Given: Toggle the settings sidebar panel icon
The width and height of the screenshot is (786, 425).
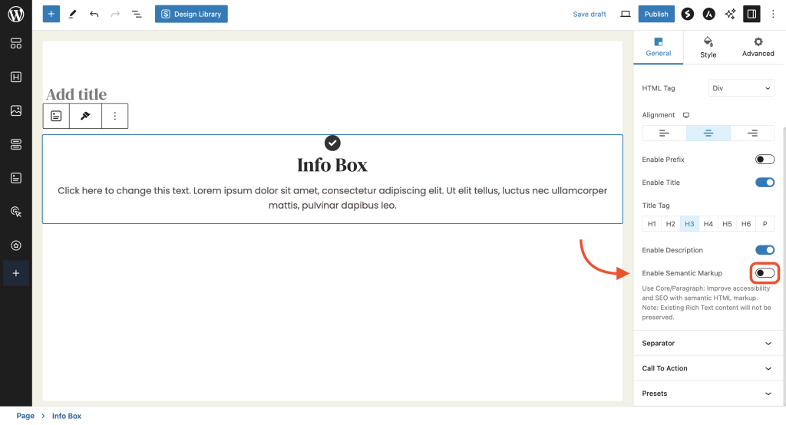Looking at the screenshot, I should pos(751,14).
